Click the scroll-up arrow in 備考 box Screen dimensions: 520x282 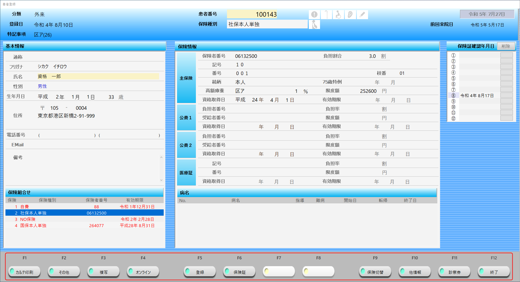coord(161,157)
